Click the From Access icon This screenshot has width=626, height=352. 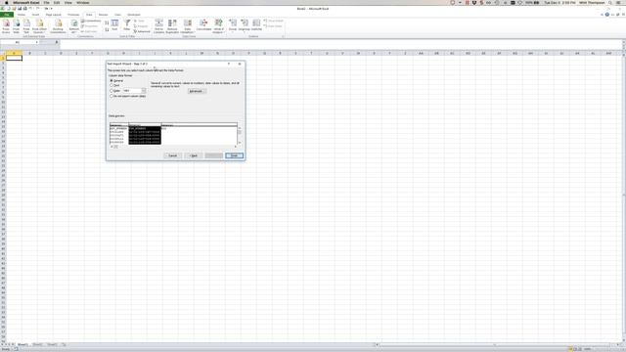point(6,26)
